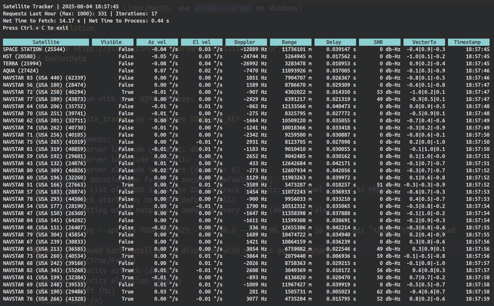Click 'NAVSTAR 84 (USA 545) (64202)' row name
The image size is (494, 306).
click(x=45, y=220)
